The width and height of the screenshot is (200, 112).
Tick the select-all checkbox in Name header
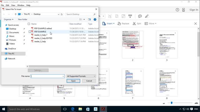coord(29,24)
